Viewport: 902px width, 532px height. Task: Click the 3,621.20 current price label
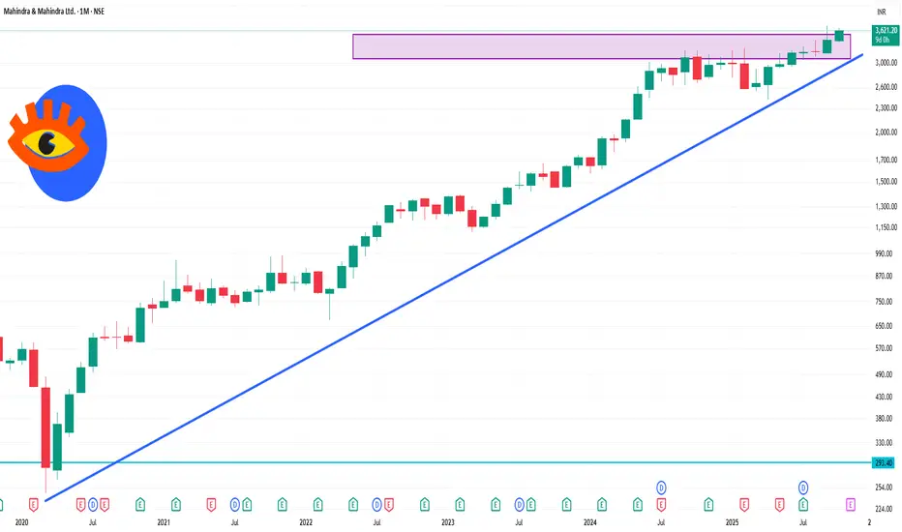[x=883, y=32]
